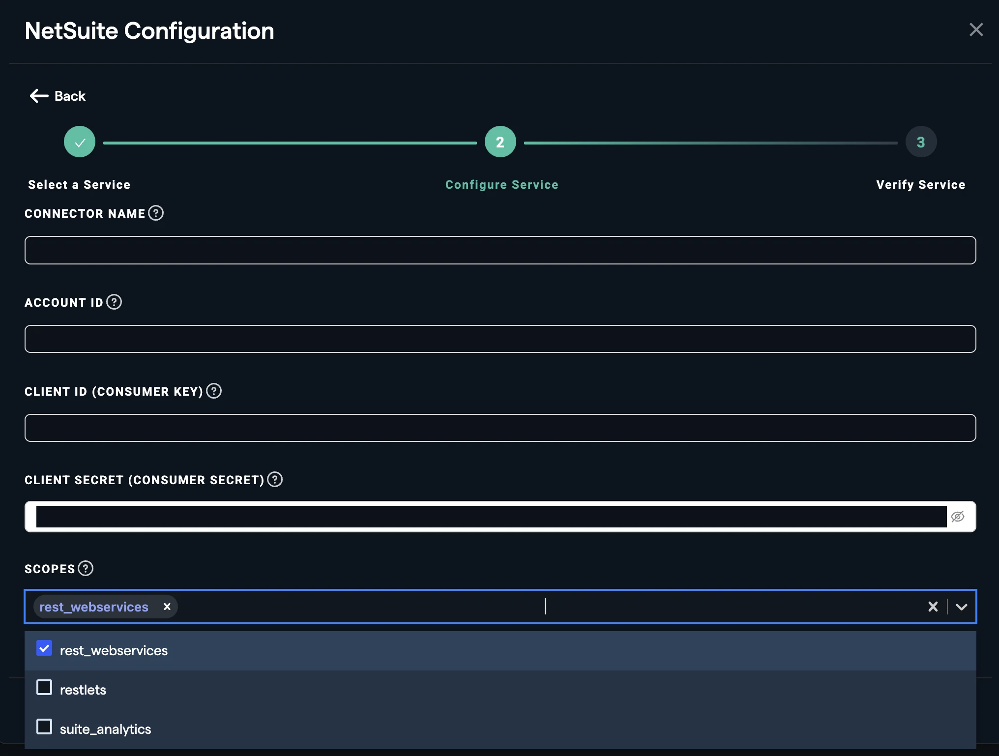999x756 pixels.
Task: Check the suite_analytics checkbox
Action: pyautogui.click(x=44, y=727)
